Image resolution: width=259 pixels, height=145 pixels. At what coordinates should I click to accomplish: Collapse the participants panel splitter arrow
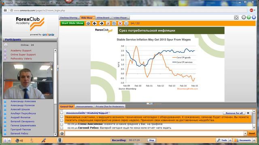pos(58,68)
